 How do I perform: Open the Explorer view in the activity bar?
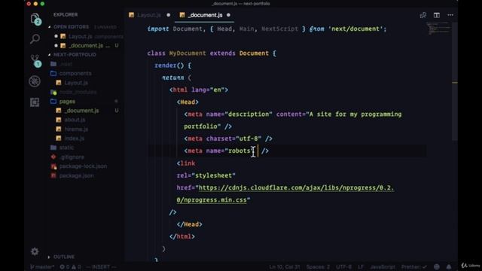click(35, 19)
